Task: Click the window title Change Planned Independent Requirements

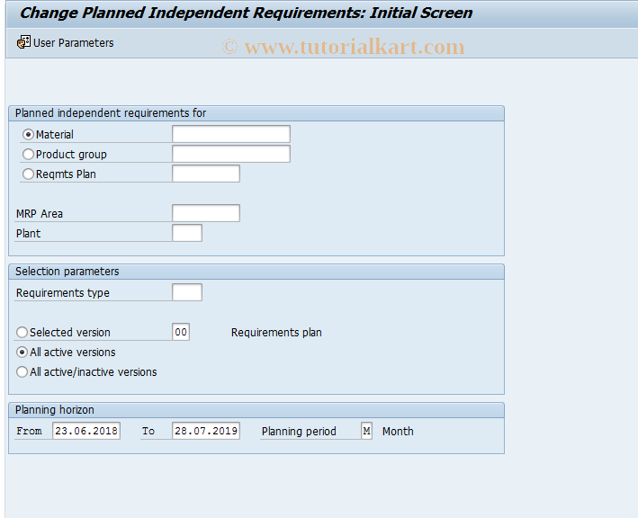Action: [246, 13]
